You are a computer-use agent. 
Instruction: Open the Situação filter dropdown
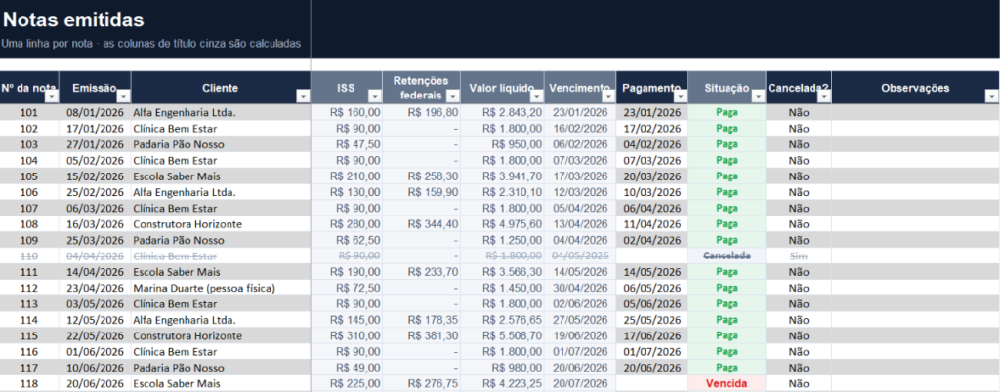pyautogui.click(x=758, y=97)
